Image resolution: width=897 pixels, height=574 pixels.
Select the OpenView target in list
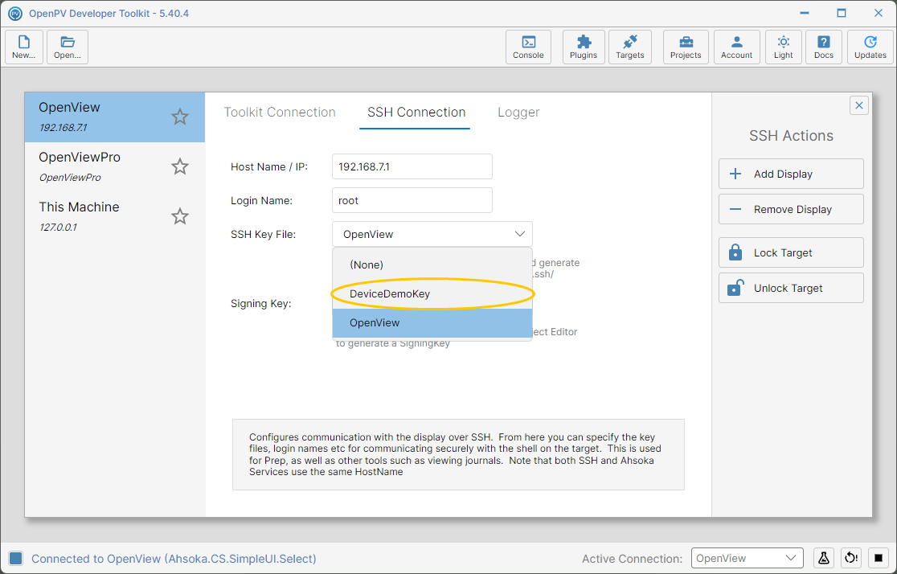(x=114, y=117)
